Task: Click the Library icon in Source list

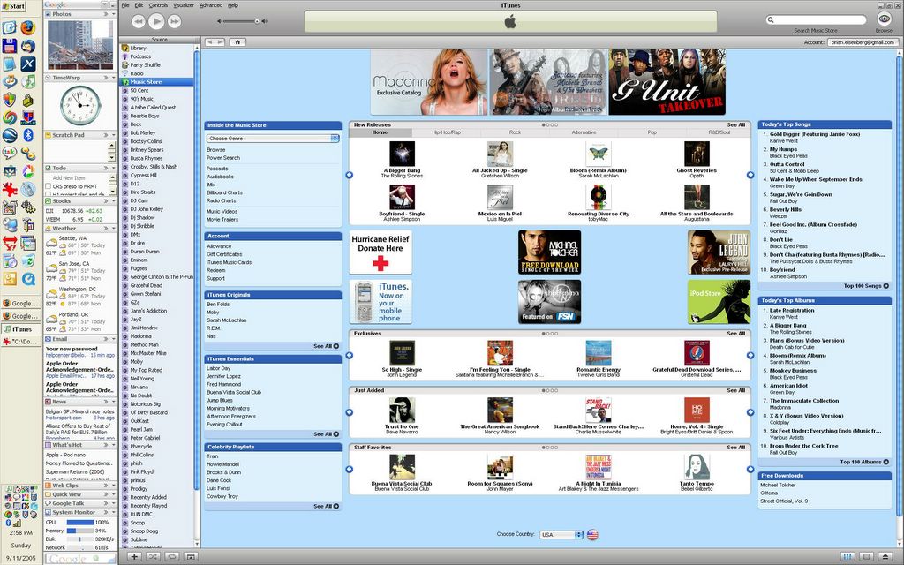Action: pyautogui.click(x=125, y=49)
